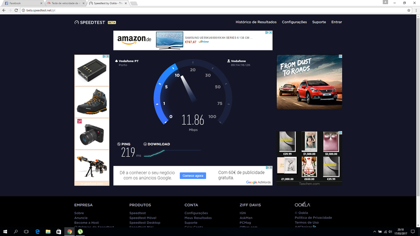The height and width of the screenshot is (236, 420).
Task: Reload the page with the refresh icon
Action: click(16, 10)
